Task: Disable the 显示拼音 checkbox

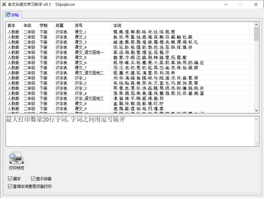Action: pyautogui.click(x=33, y=179)
